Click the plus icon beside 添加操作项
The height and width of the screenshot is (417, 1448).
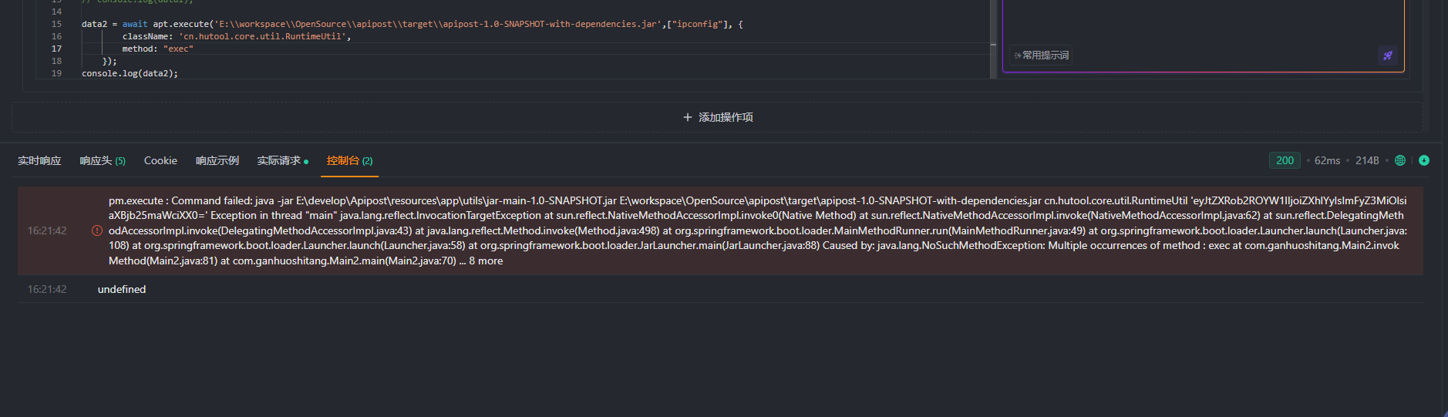tap(688, 117)
